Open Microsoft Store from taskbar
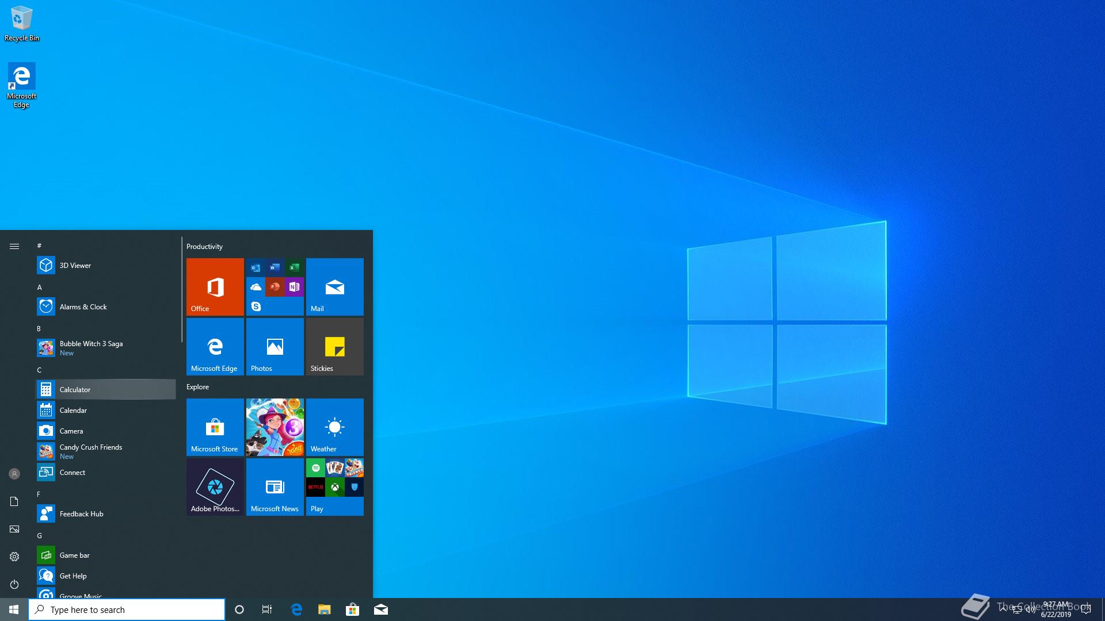 (x=352, y=609)
